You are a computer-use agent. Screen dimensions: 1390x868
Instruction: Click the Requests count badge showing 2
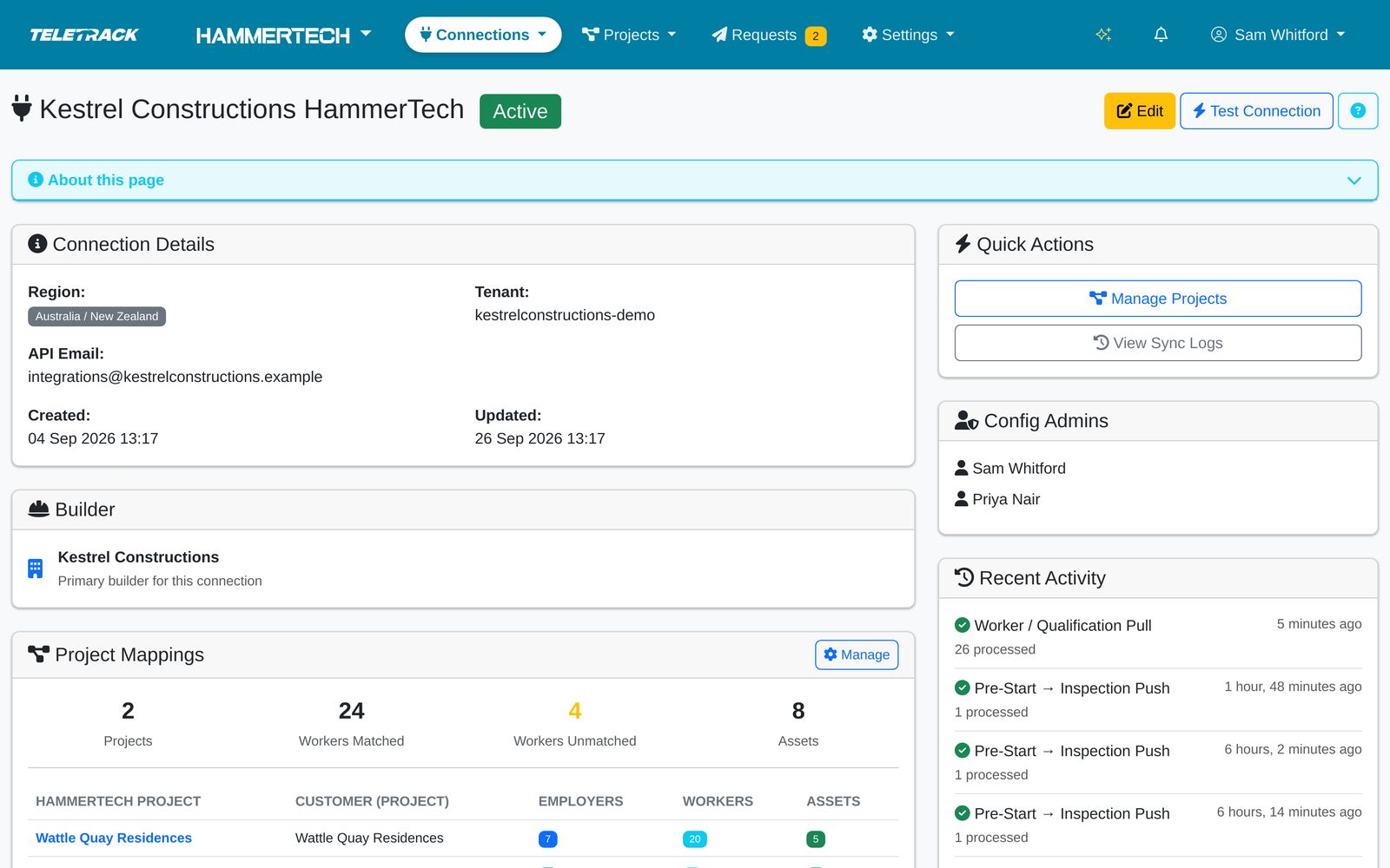[816, 36]
